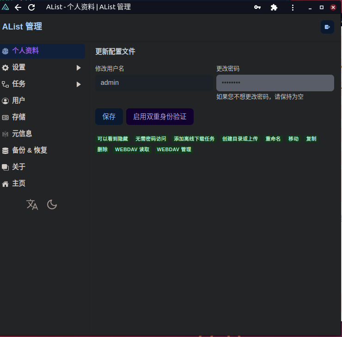Click the AList logo in title bar
The width and height of the screenshot is (342, 337).
click(x=6, y=7)
